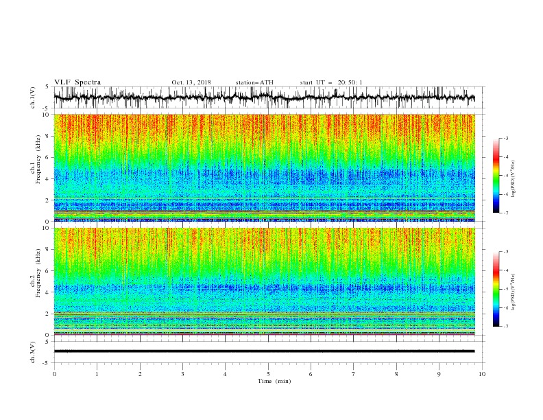
Task: Select the "start UT = 20:50:1" text
Action: 331,82
